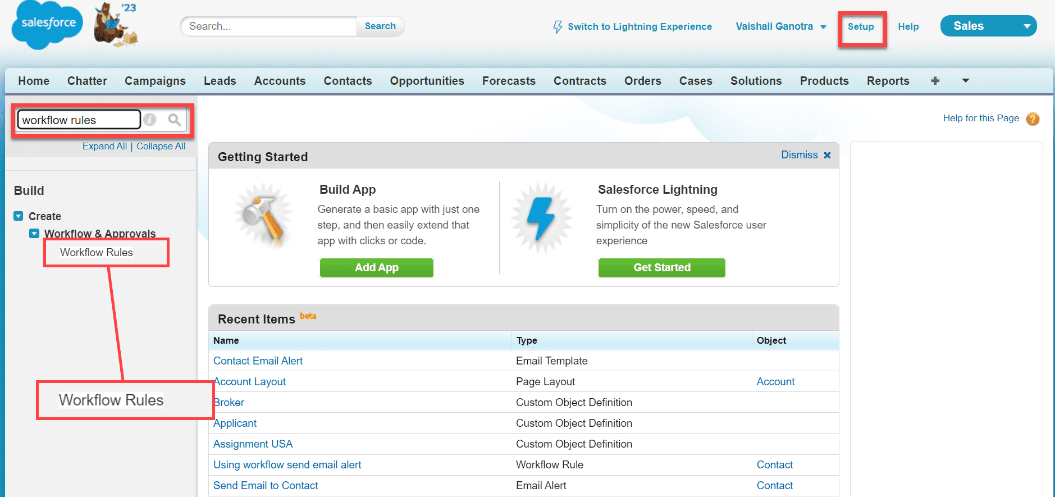Viewport: 1055px width, 497px height.
Task: Switch to the Leads tab
Action: point(220,81)
